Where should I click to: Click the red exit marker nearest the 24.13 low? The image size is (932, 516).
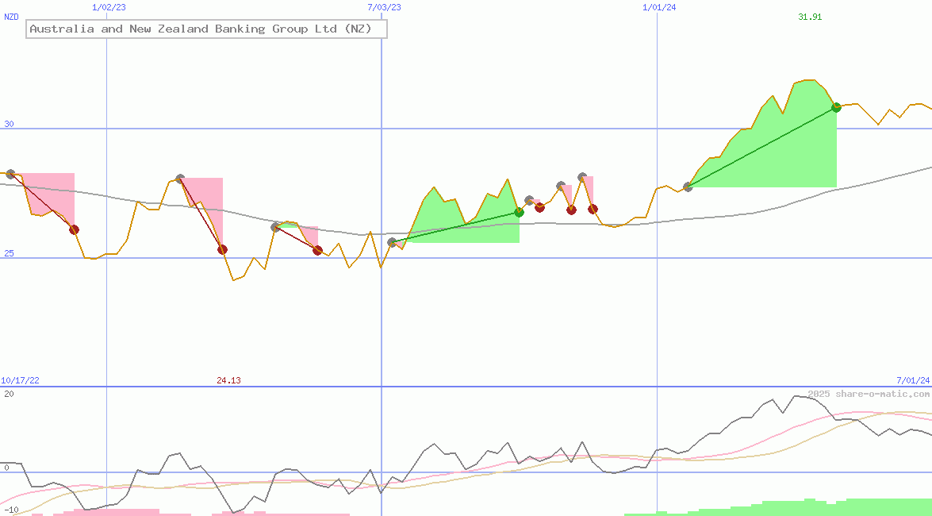pos(222,249)
